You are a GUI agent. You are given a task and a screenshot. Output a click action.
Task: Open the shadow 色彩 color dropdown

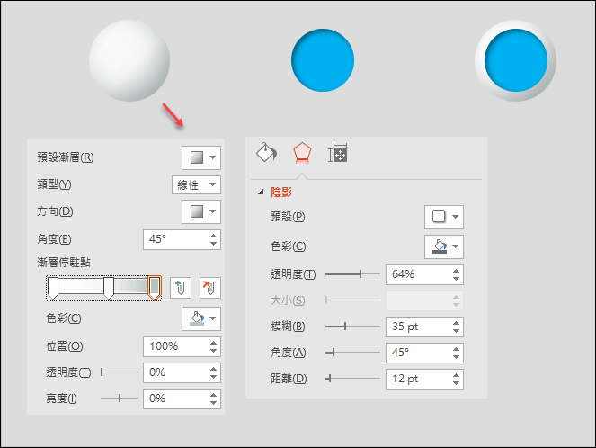pos(444,246)
